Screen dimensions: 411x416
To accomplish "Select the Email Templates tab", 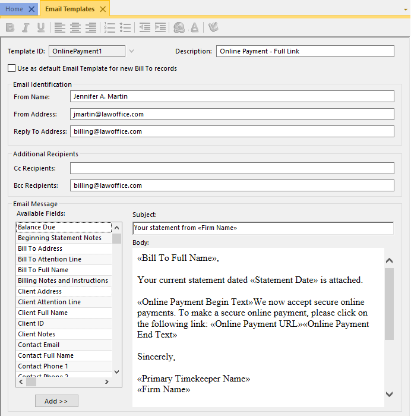I will click(69, 9).
